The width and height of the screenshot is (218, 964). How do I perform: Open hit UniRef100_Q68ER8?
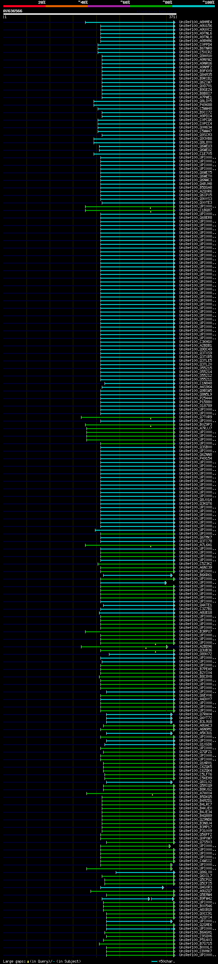pos(196,218)
